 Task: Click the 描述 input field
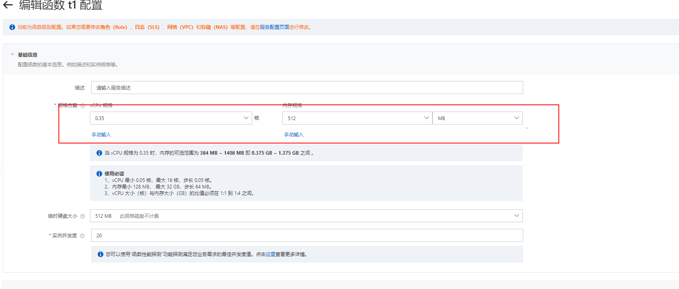coord(307,88)
